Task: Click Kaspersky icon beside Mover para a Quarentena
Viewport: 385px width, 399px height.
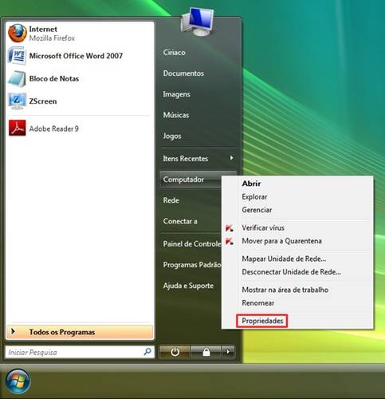Action: (230, 241)
